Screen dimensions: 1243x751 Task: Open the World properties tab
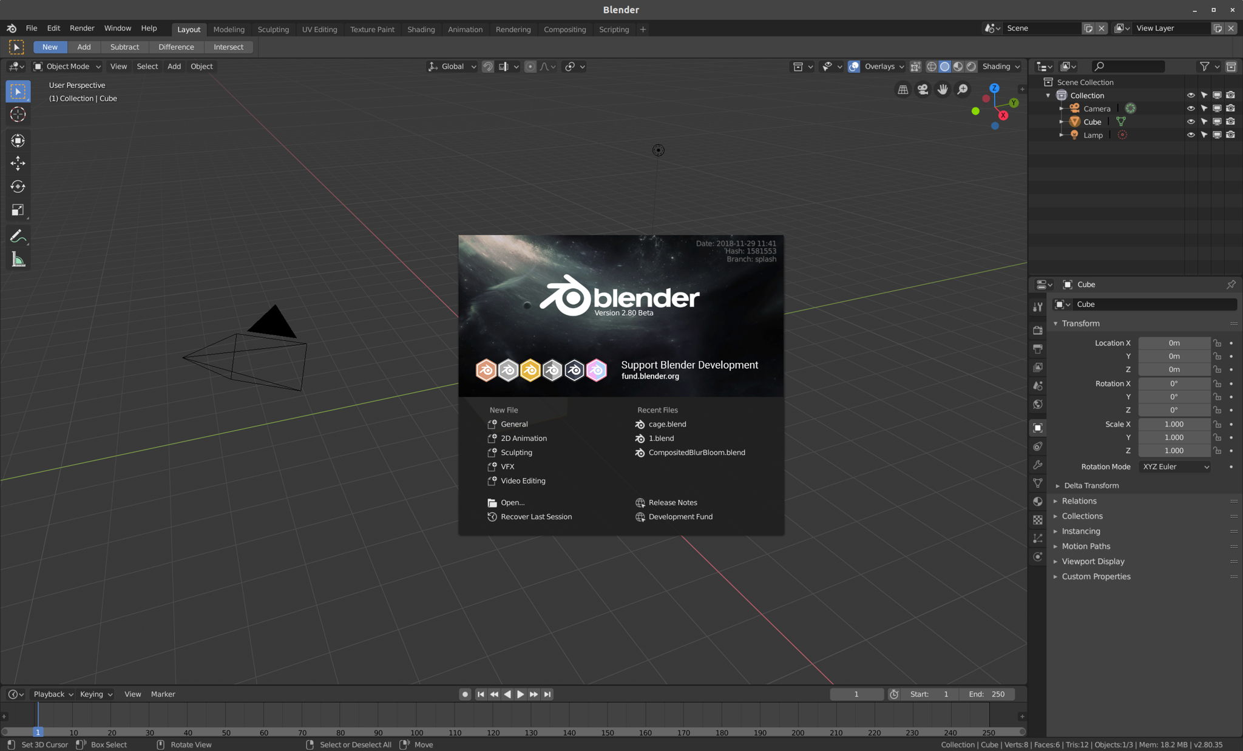click(1038, 403)
